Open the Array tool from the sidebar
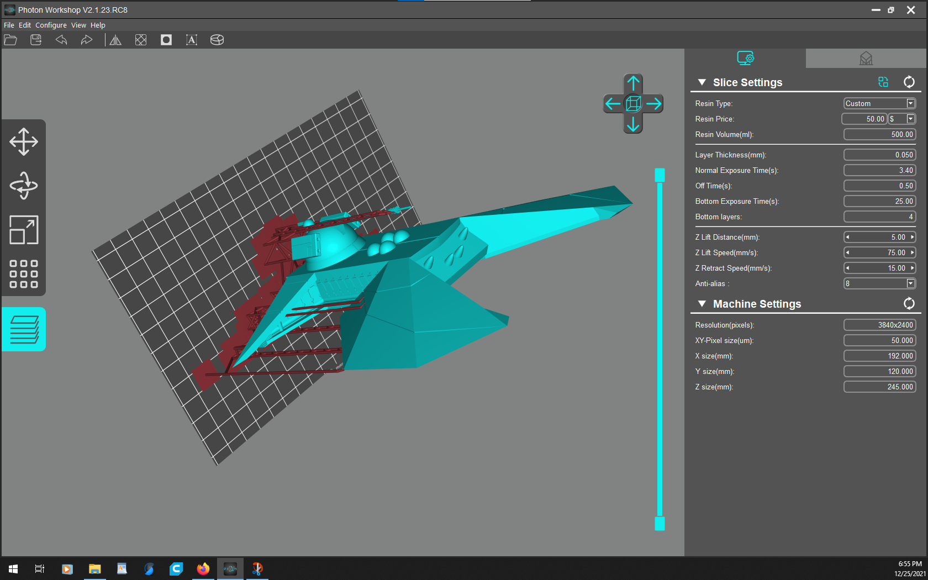 point(23,275)
